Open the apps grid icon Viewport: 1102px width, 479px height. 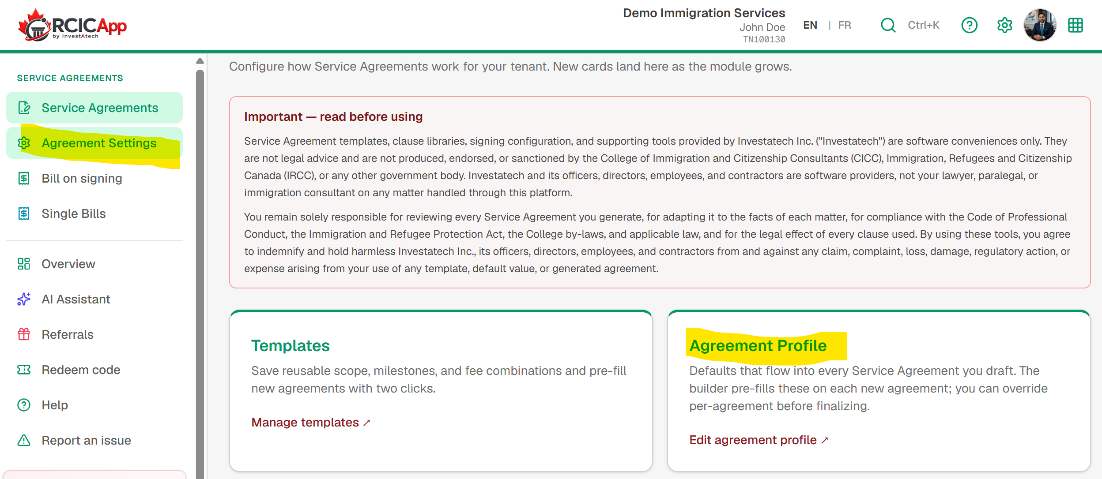coord(1075,25)
